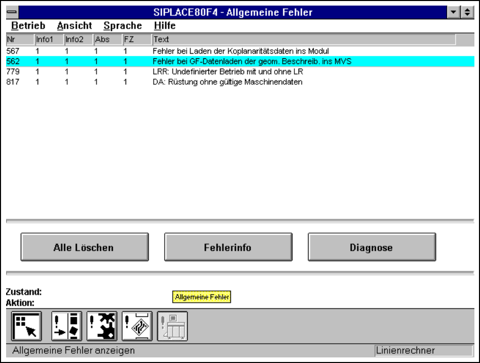This screenshot has height=363, width=480.
Task: Click the title bar minimize down arrow
Action: 454,12
